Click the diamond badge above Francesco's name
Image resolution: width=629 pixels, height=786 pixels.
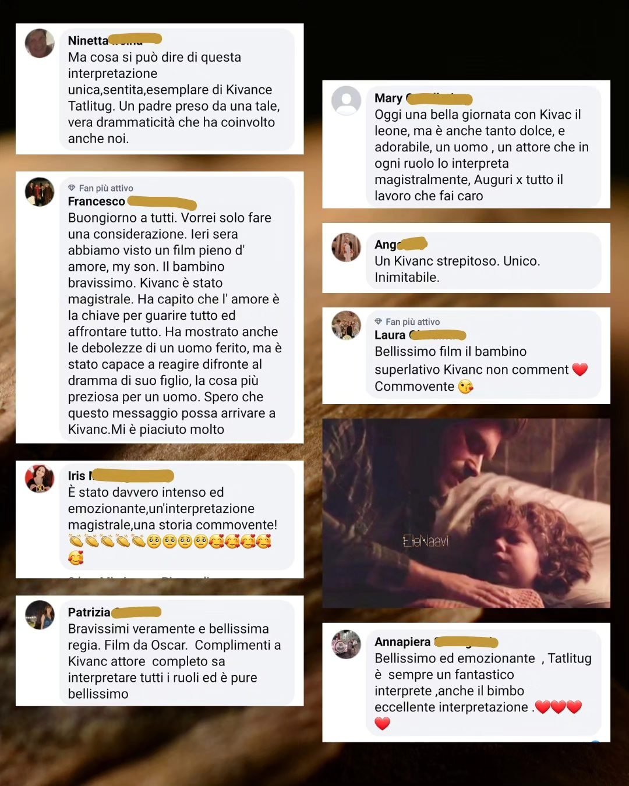tap(72, 188)
